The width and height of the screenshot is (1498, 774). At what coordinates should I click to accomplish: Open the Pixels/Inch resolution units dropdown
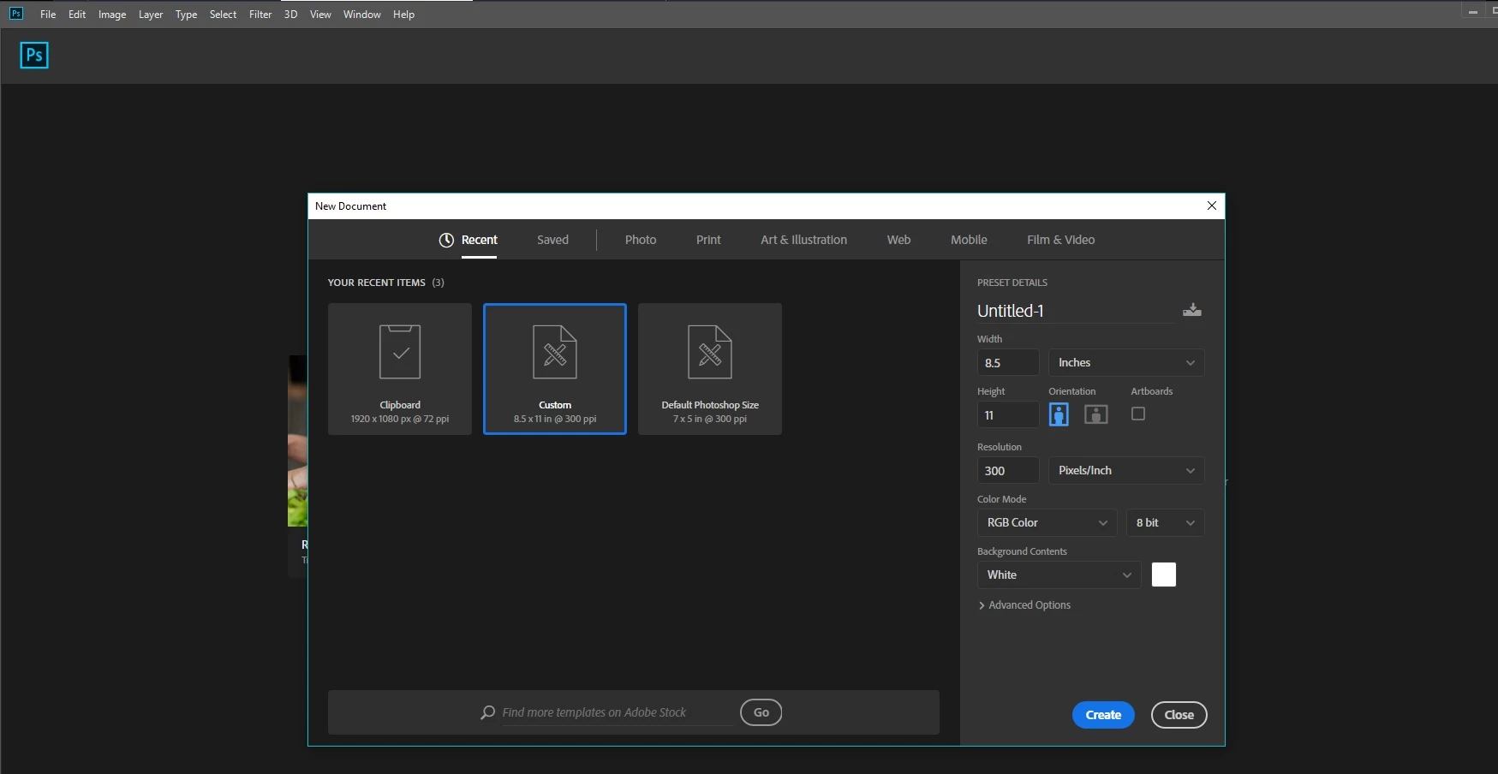coord(1126,471)
